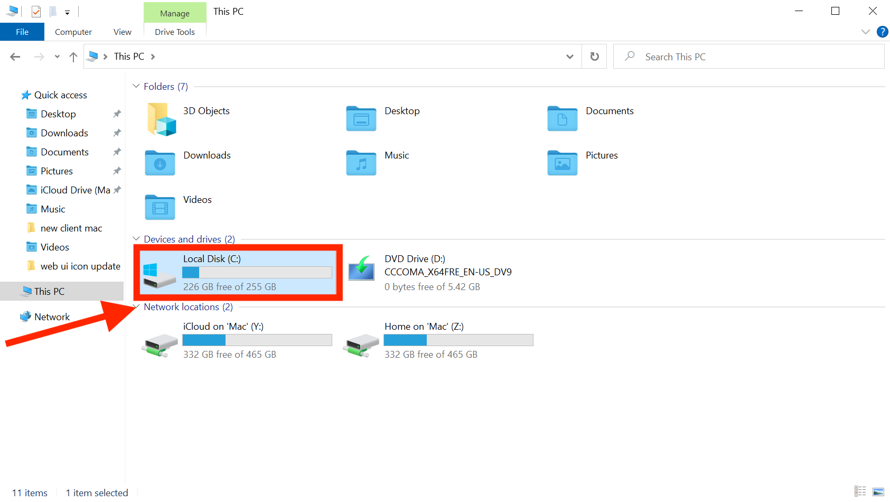
Task: Open the Pictures folder icon in Folders
Action: (563, 163)
